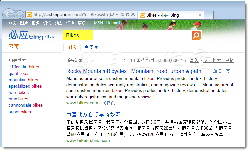Open the 高级 advanced search link
Viewport: 250px width, 152px height.
pyautogui.click(x=194, y=60)
